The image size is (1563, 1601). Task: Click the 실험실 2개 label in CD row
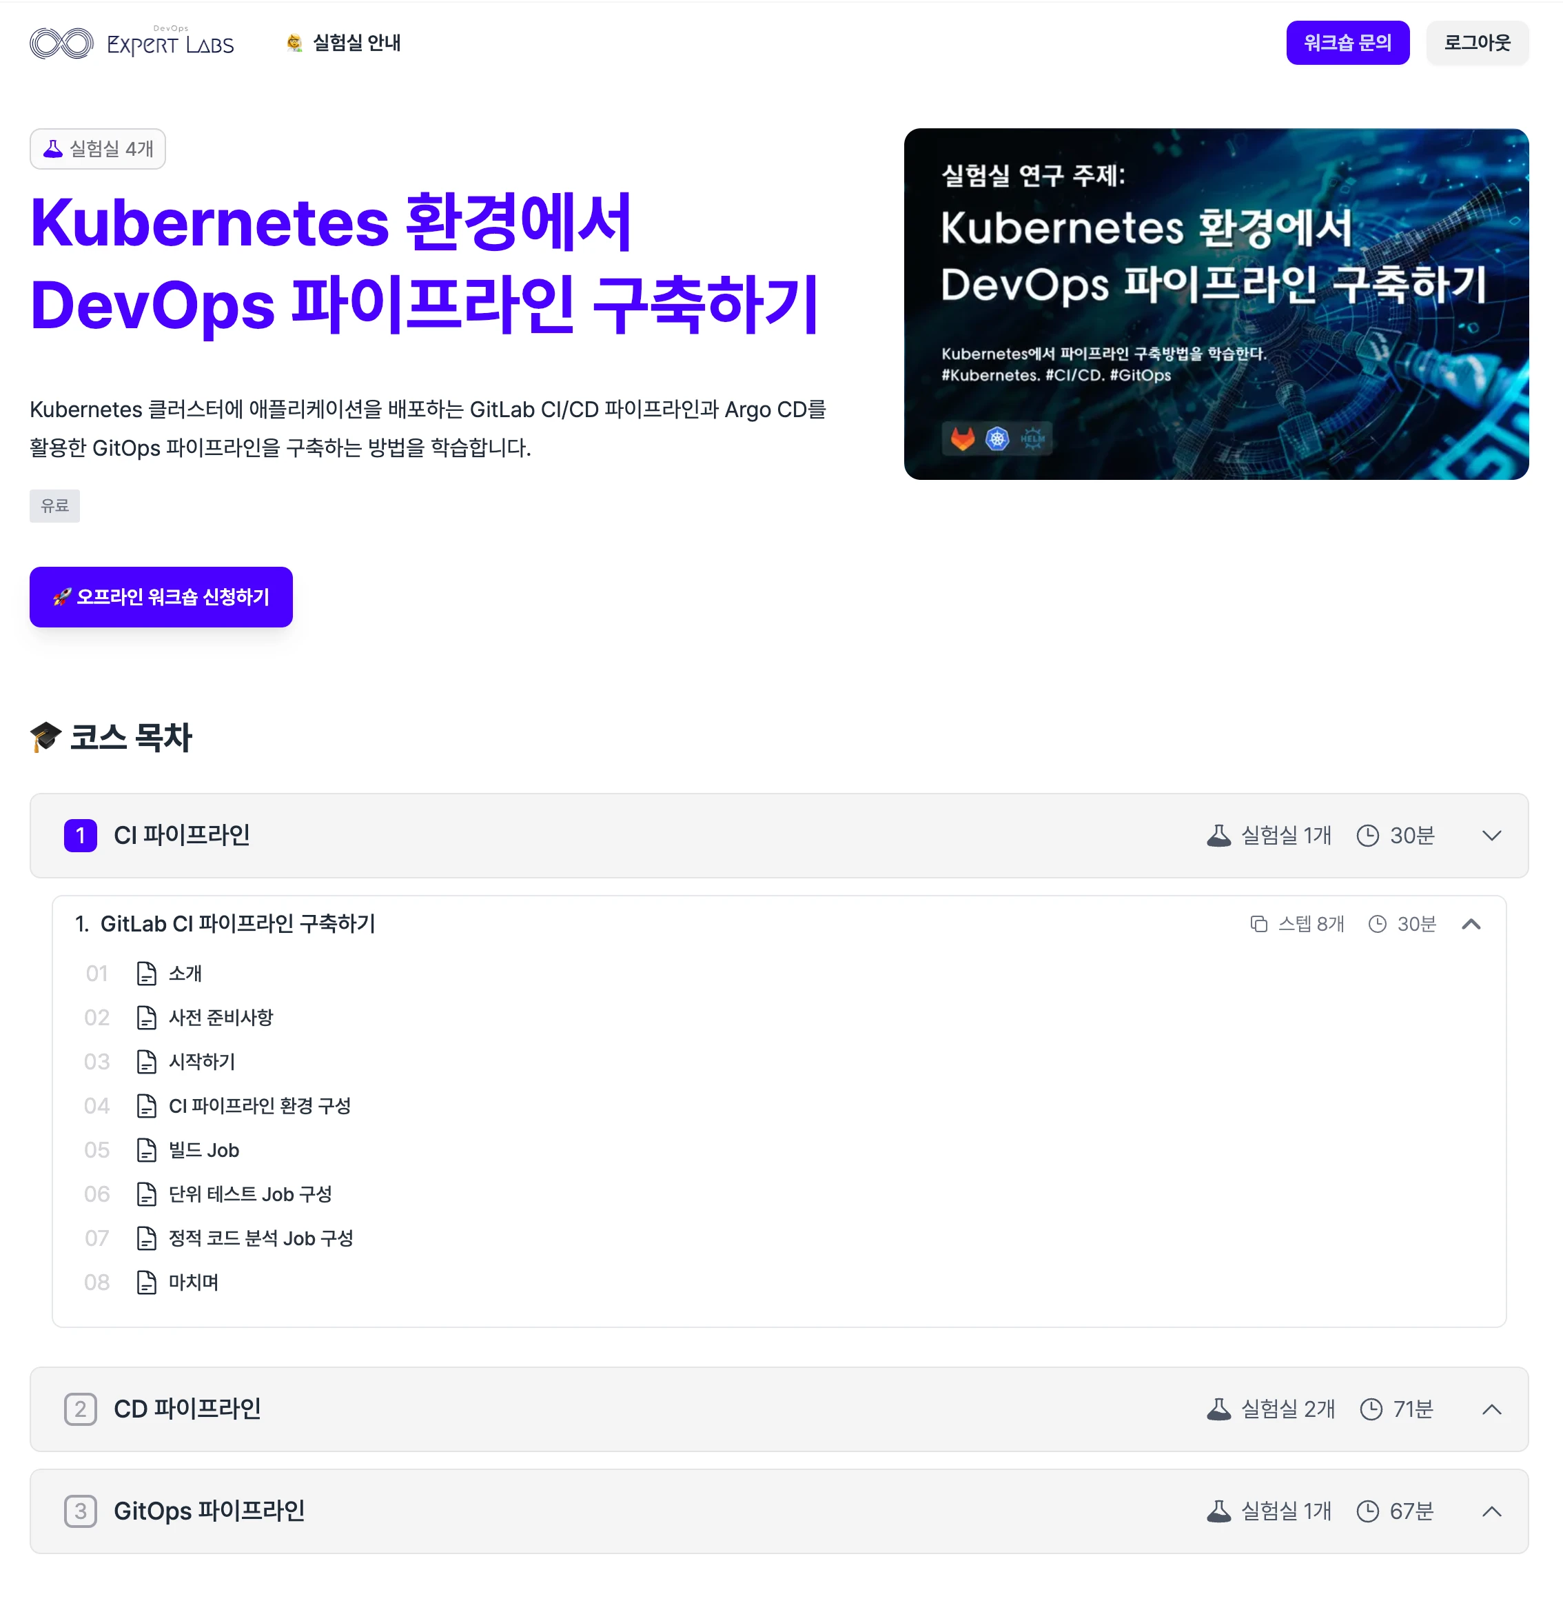tap(1287, 1409)
